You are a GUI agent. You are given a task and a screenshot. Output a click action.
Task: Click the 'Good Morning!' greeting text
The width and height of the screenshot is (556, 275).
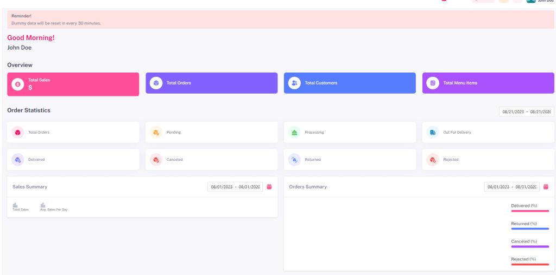coord(31,38)
